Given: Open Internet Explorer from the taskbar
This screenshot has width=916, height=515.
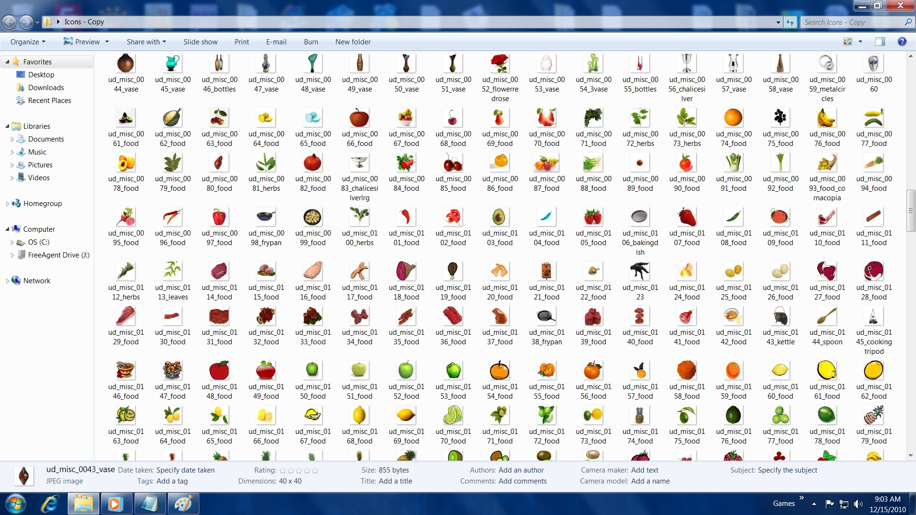Looking at the screenshot, I should tap(50, 504).
